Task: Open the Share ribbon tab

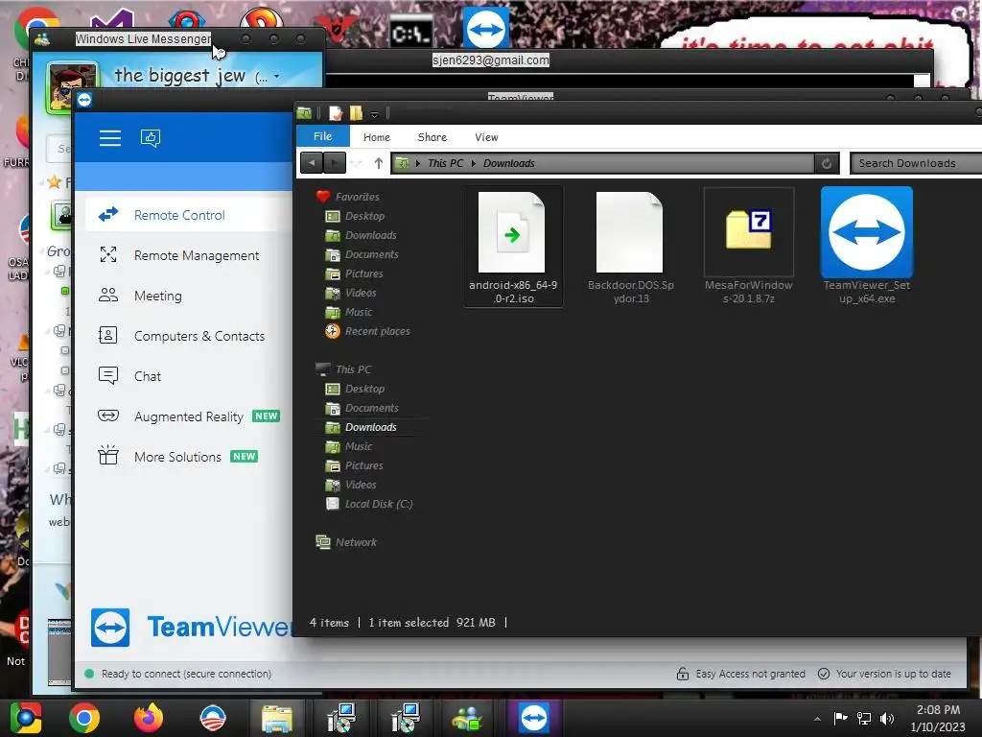Action: (x=433, y=137)
